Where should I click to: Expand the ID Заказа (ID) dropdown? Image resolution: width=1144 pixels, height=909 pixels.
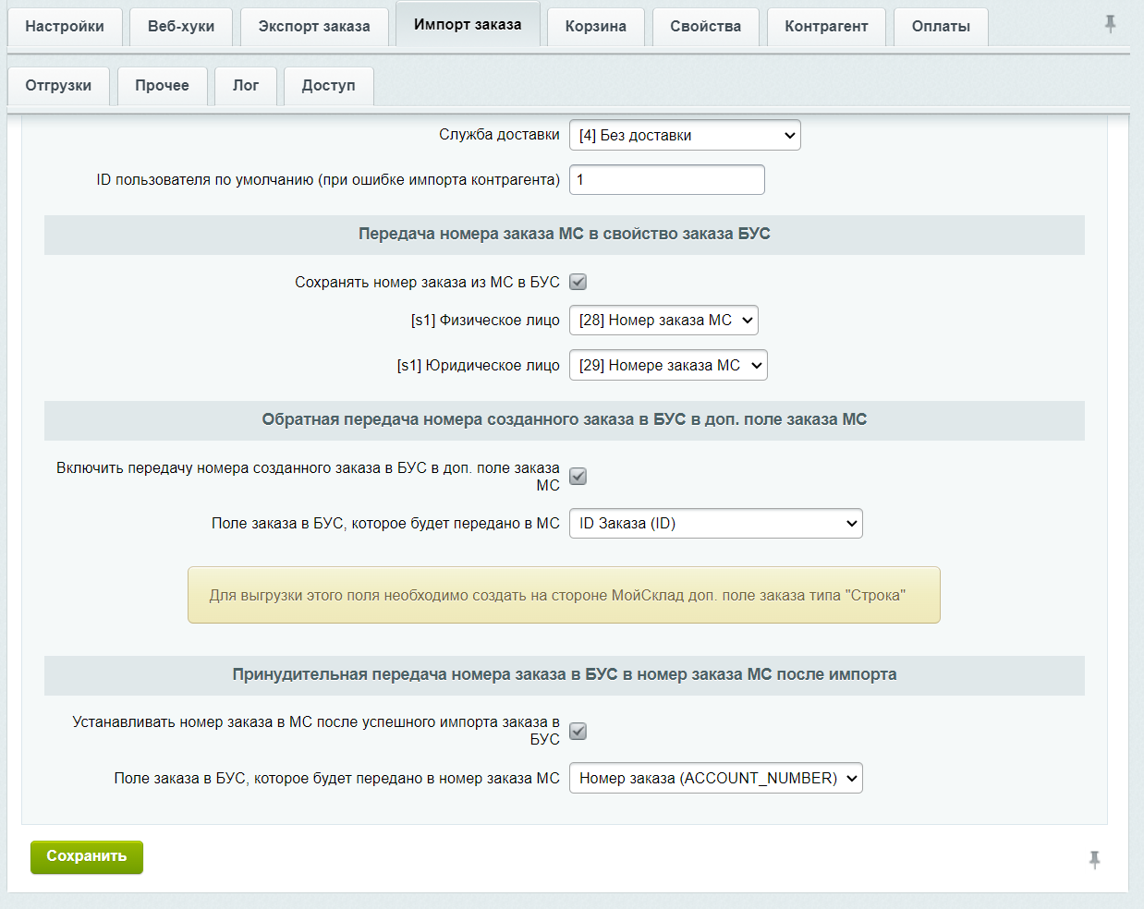[716, 524]
